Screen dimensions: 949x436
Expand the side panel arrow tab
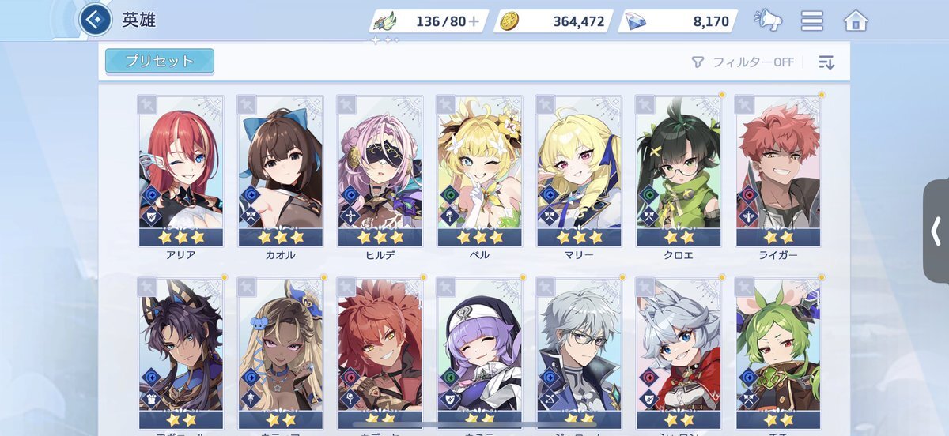tap(936, 231)
